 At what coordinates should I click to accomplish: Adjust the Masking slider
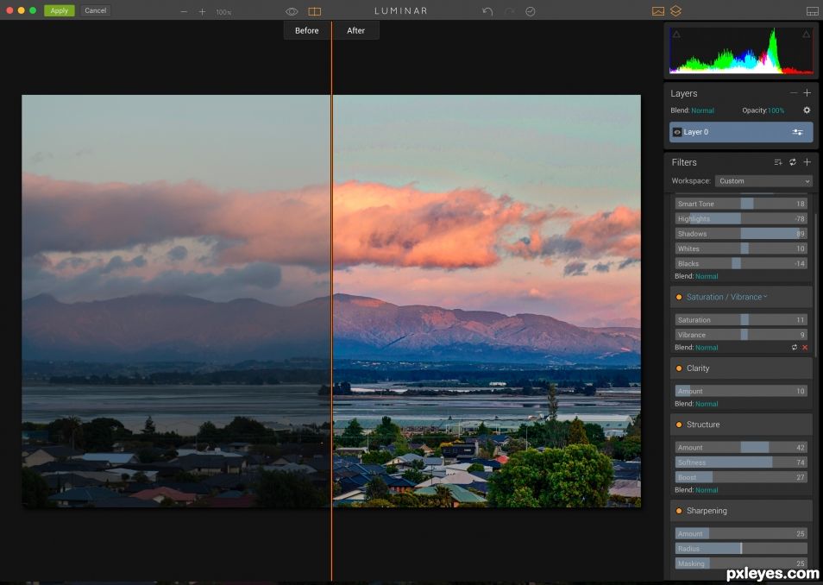coord(741,563)
